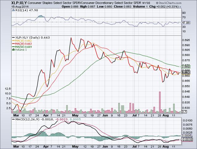
Task: Click the 2.5 label on the volume scale
Action: click(x=8, y=108)
